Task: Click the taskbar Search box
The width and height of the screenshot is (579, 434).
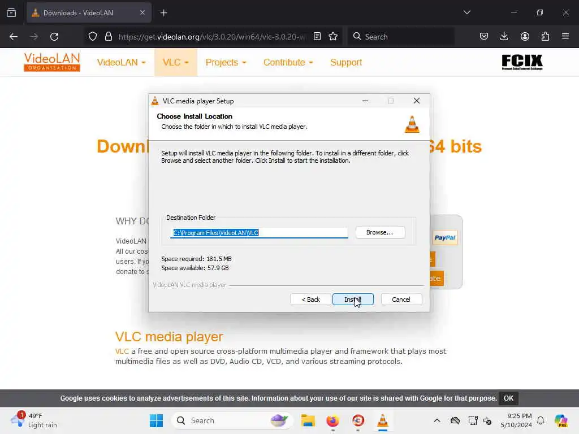Action: coord(232,420)
